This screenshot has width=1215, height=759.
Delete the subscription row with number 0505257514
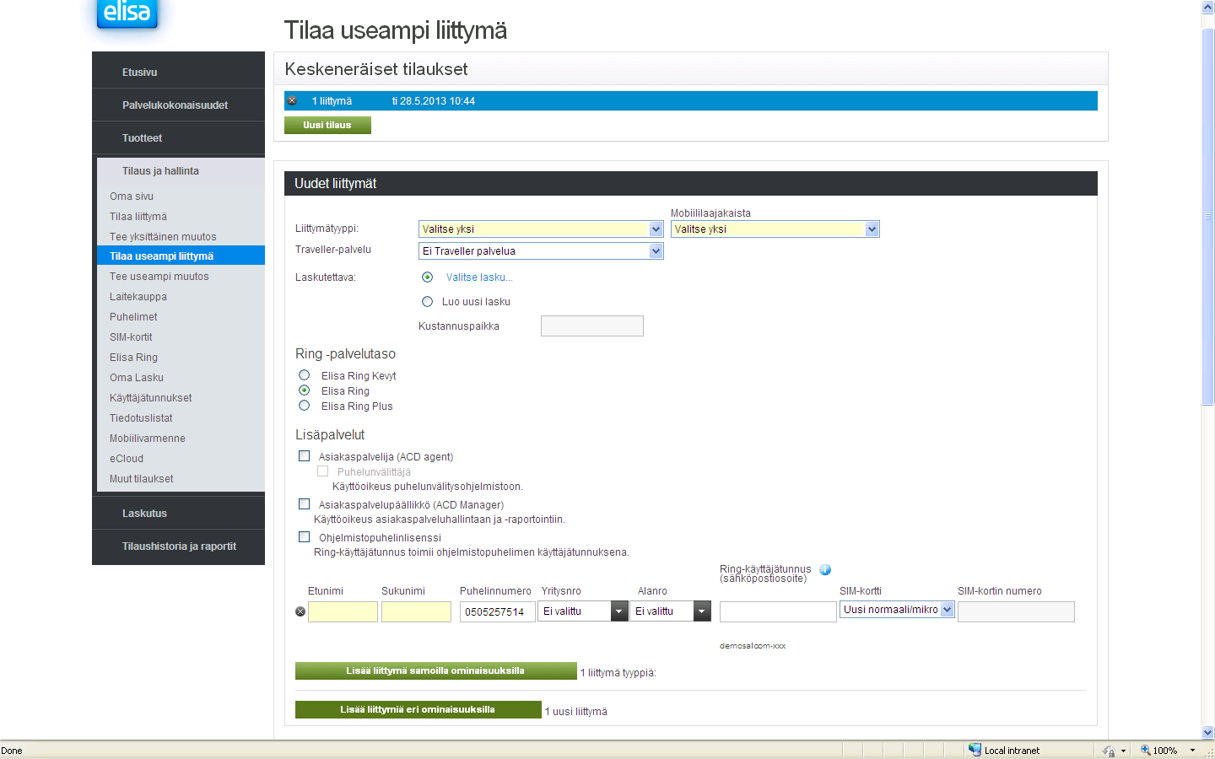point(300,611)
